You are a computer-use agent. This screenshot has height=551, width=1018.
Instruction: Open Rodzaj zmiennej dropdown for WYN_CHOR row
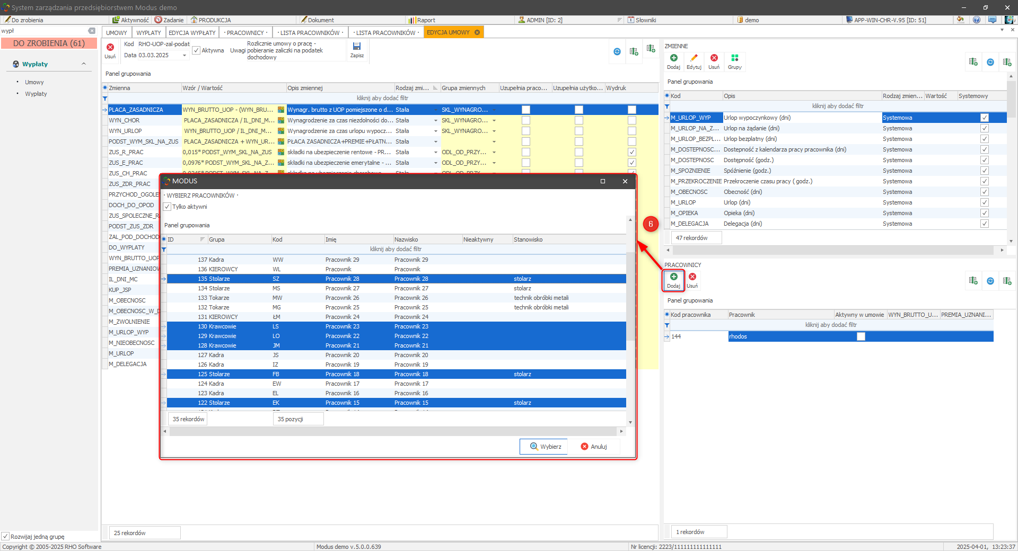(x=436, y=121)
